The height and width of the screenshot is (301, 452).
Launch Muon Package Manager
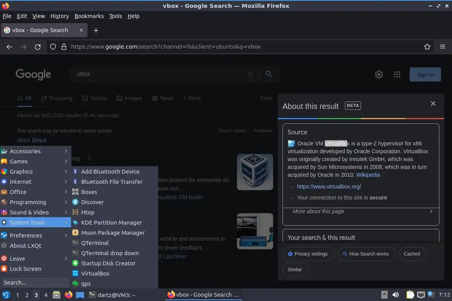tap(115, 233)
